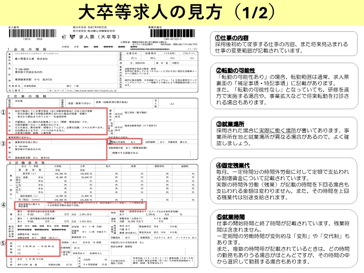The image size is (364, 273).
Task: Open the ③就業場所 underlined heading
Action: coord(230,124)
